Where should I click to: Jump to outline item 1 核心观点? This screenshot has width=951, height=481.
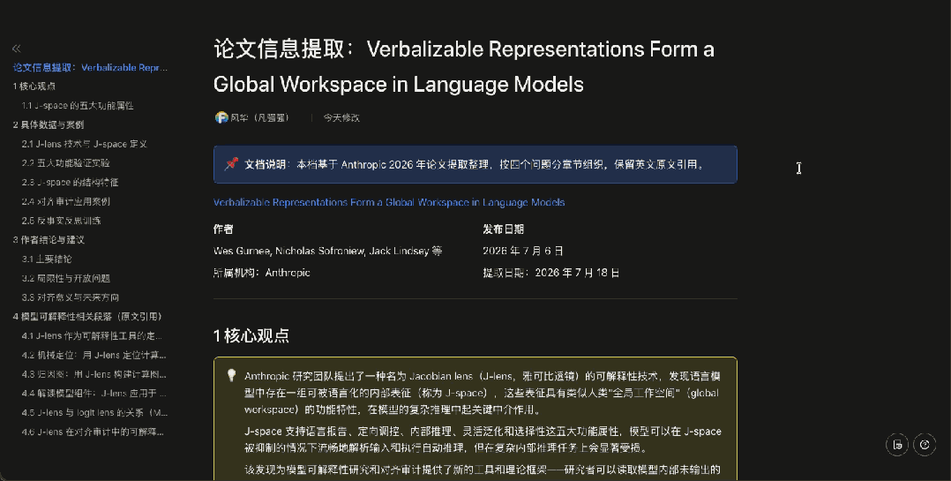(34, 86)
